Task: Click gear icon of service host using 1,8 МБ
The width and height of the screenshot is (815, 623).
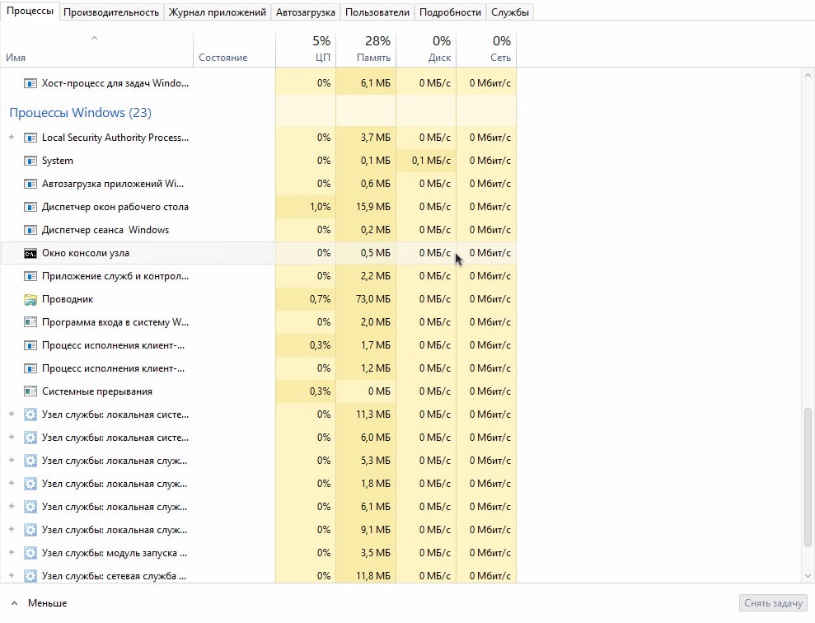Action: pos(30,484)
